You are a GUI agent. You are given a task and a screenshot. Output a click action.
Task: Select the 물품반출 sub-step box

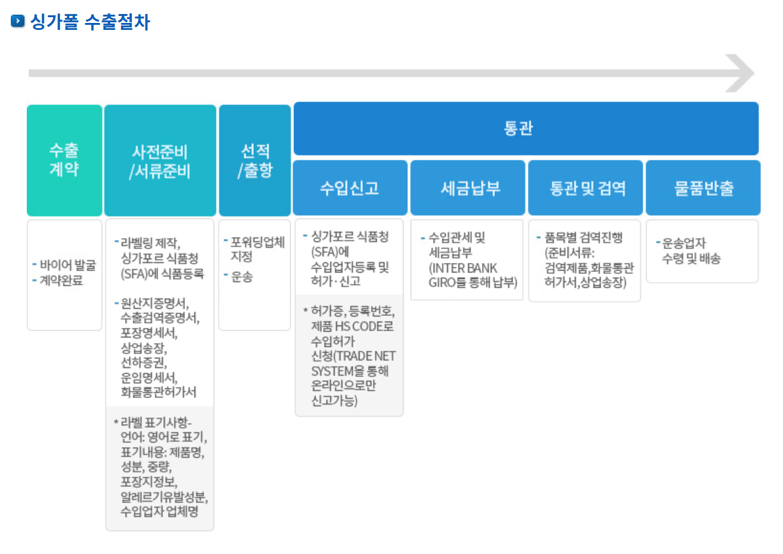(703, 188)
